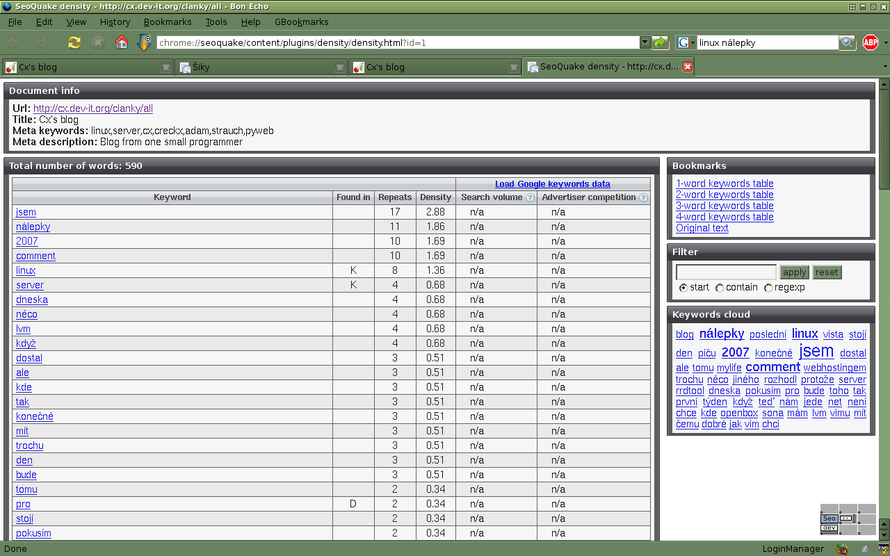The width and height of the screenshot is (890, 556).
Task: Open the Adblock Plus ABP icon
Action: pyautogui.click(x=871, y=42)
